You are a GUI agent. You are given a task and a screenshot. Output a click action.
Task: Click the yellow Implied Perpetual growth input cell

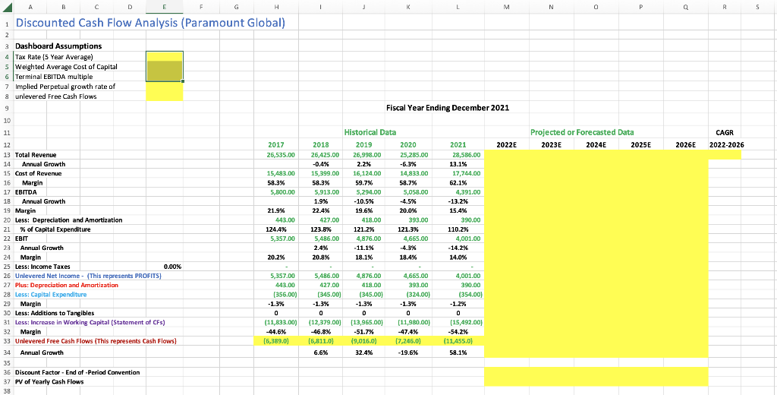[165, 87]
